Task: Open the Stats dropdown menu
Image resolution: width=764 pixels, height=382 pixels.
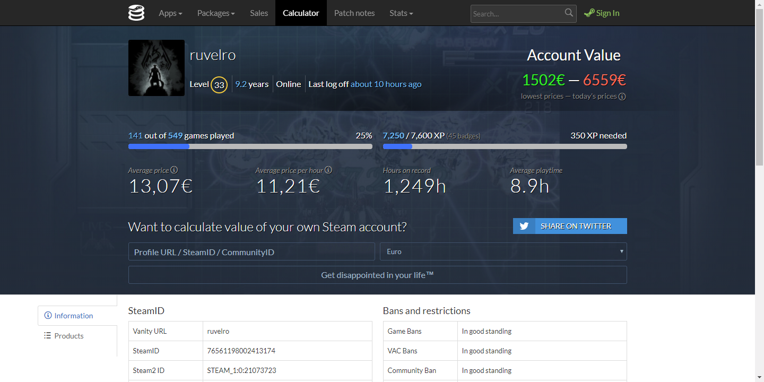Action: point(401,13)
